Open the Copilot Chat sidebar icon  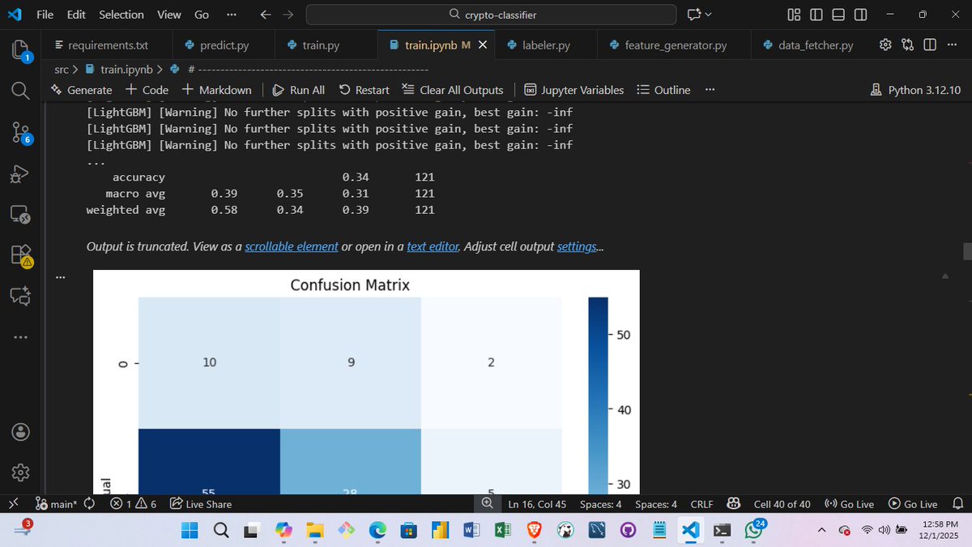(19, 296)
